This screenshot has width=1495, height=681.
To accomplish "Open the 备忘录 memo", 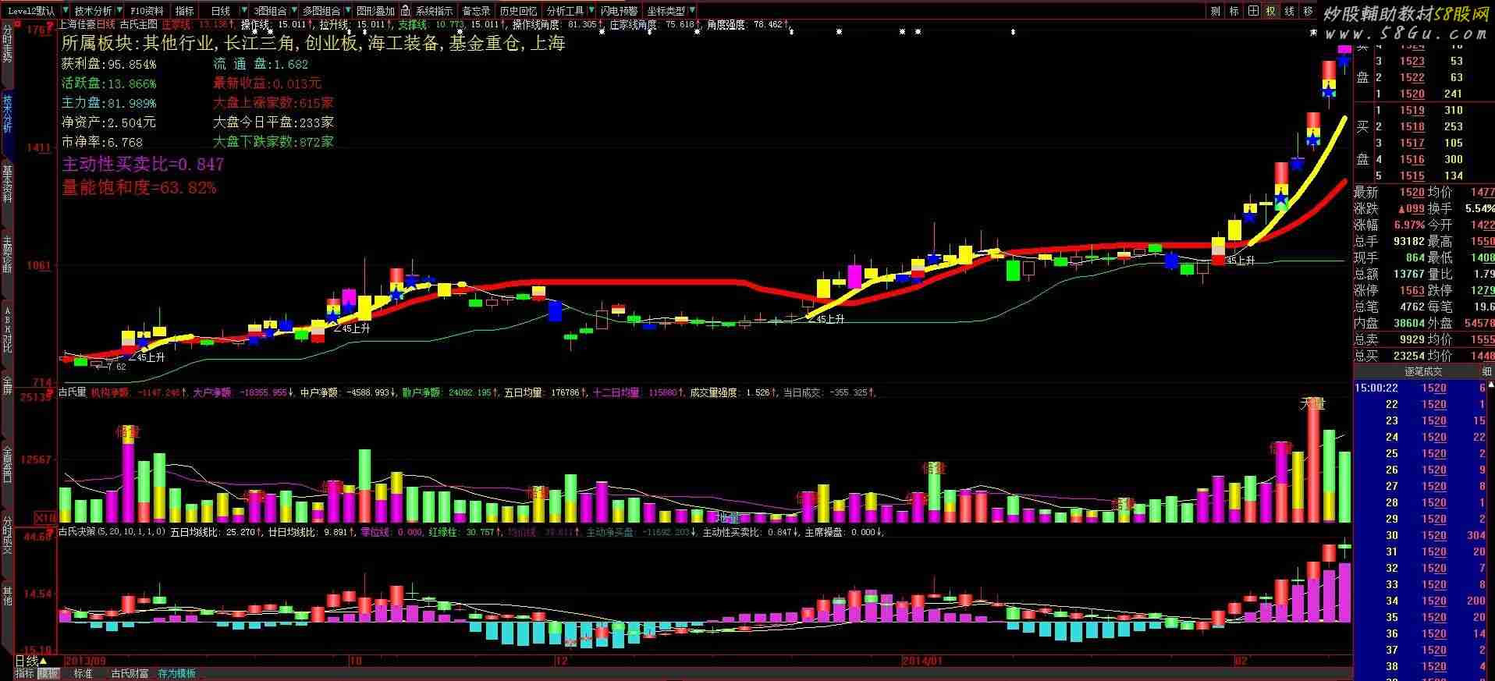I will pyautogui.click(x=476, y=11).
